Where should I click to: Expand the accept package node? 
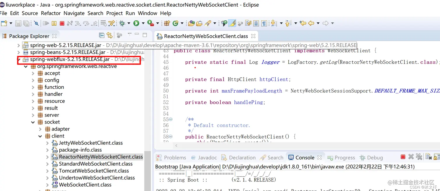tap(33, 73)
